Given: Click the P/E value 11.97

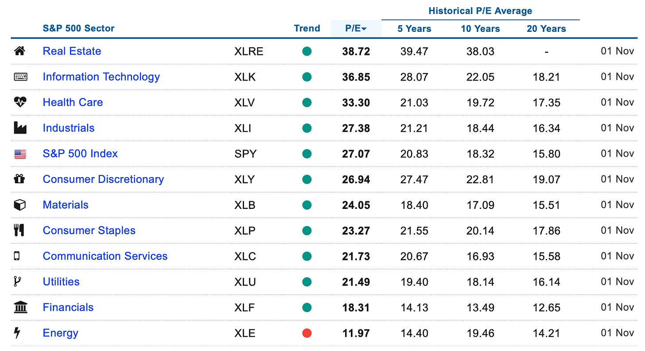Looking at the screenshot, I should click(x=356, y=333).
